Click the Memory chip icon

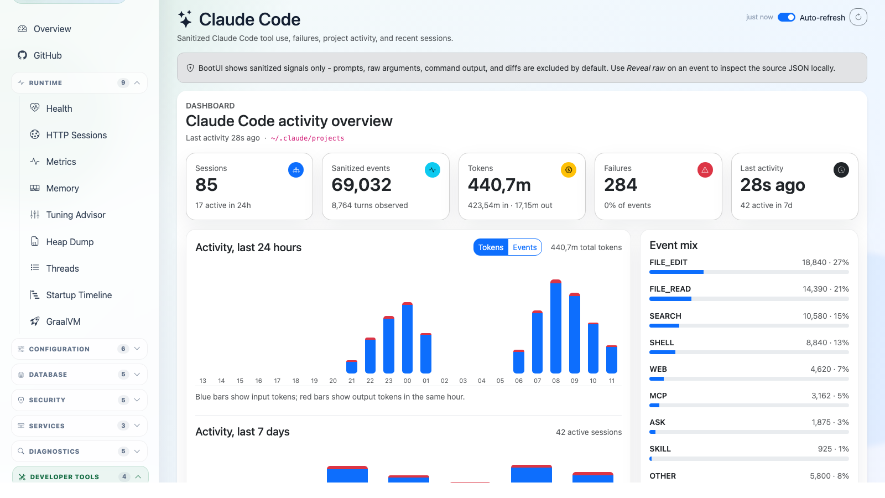click(35, 188)
